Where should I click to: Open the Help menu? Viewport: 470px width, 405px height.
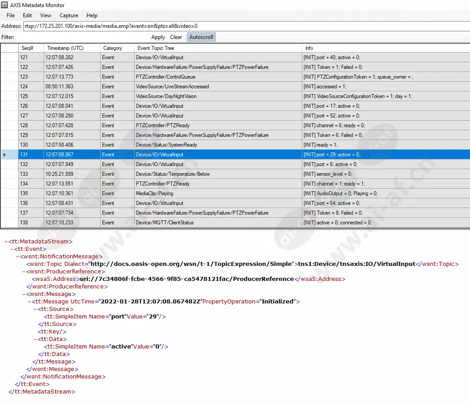92,15
